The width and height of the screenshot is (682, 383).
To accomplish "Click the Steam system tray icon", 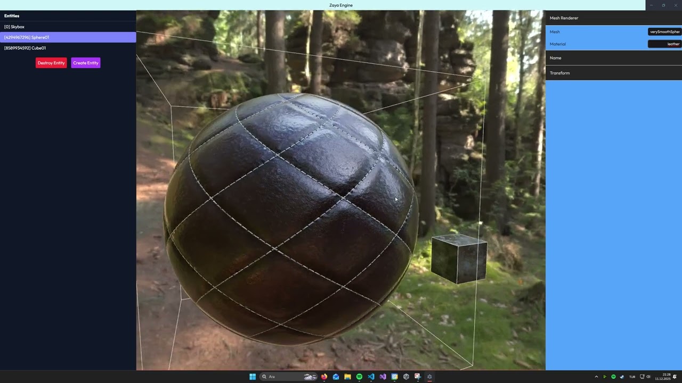I will pyautogui.click(x=622, y=377).
